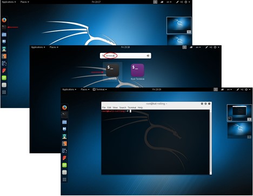Launch the purple Root Terminal icon
This screenshot has height=196, width=253.
137,70
